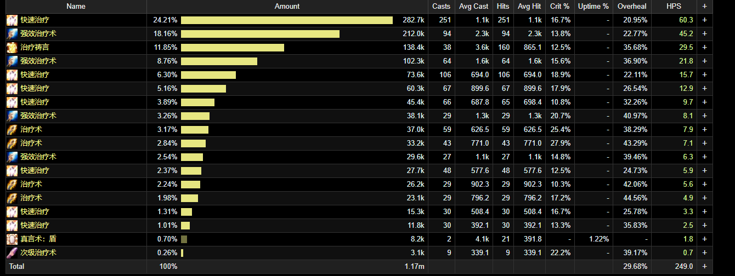Viewport: 735px width, 276px height.
Task: Open the 治疗祷言 spell name link
Action: (35, 48)
